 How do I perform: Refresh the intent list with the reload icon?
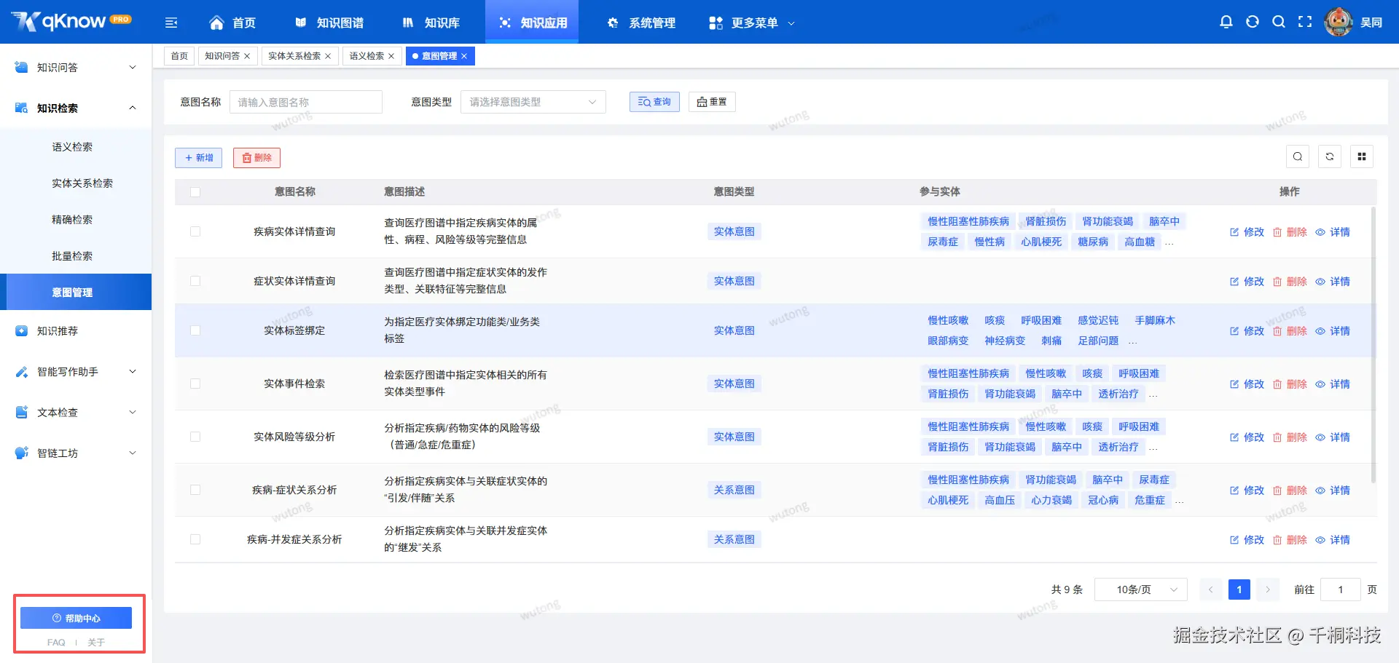(x=1330, y=156)
